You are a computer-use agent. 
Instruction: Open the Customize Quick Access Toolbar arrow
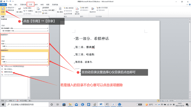[x=13, y=1]
